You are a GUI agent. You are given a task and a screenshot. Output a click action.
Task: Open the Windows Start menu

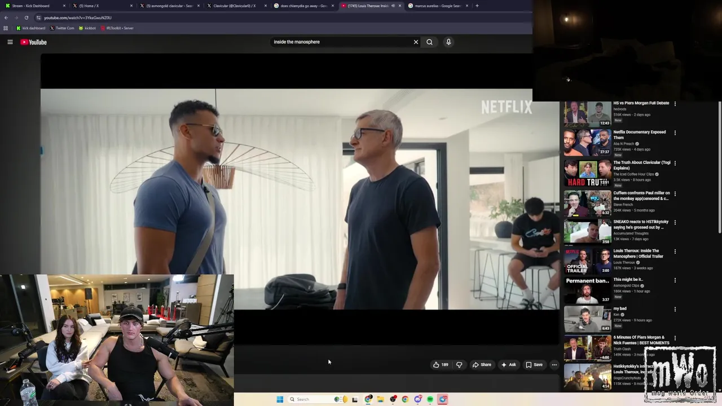click(280, 399)
